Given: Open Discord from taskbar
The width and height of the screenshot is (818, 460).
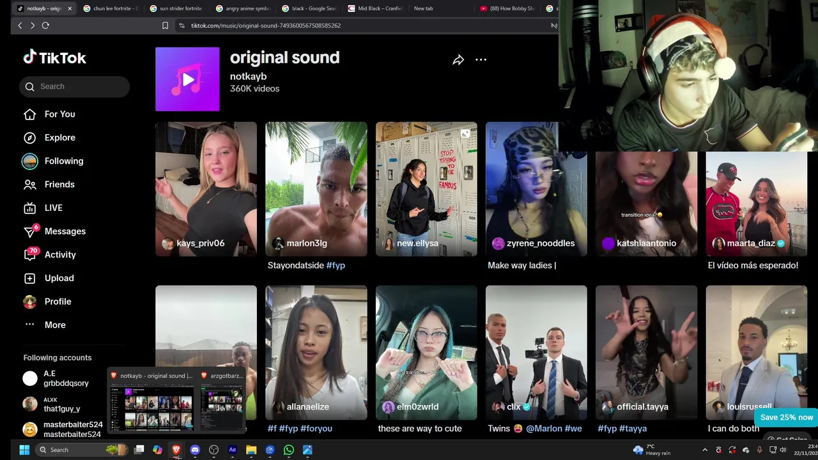Looking at the screenshot, I should (195, 450).
